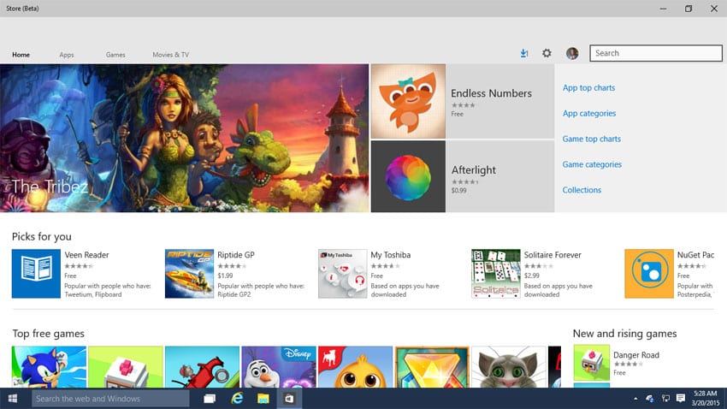Open Store settings gear icon
Image resolution: width=727 pixels, height=409 pixels.
click(547, 53)
